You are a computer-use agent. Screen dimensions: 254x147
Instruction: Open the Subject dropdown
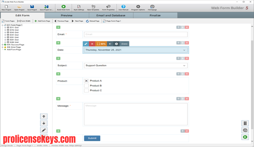tap(184, 66)
